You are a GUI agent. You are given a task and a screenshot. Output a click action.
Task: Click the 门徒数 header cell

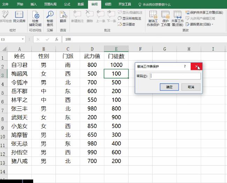click(x=116, y=56)
